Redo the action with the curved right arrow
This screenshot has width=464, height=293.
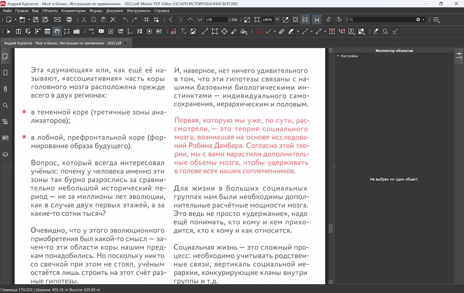(135, 20)
